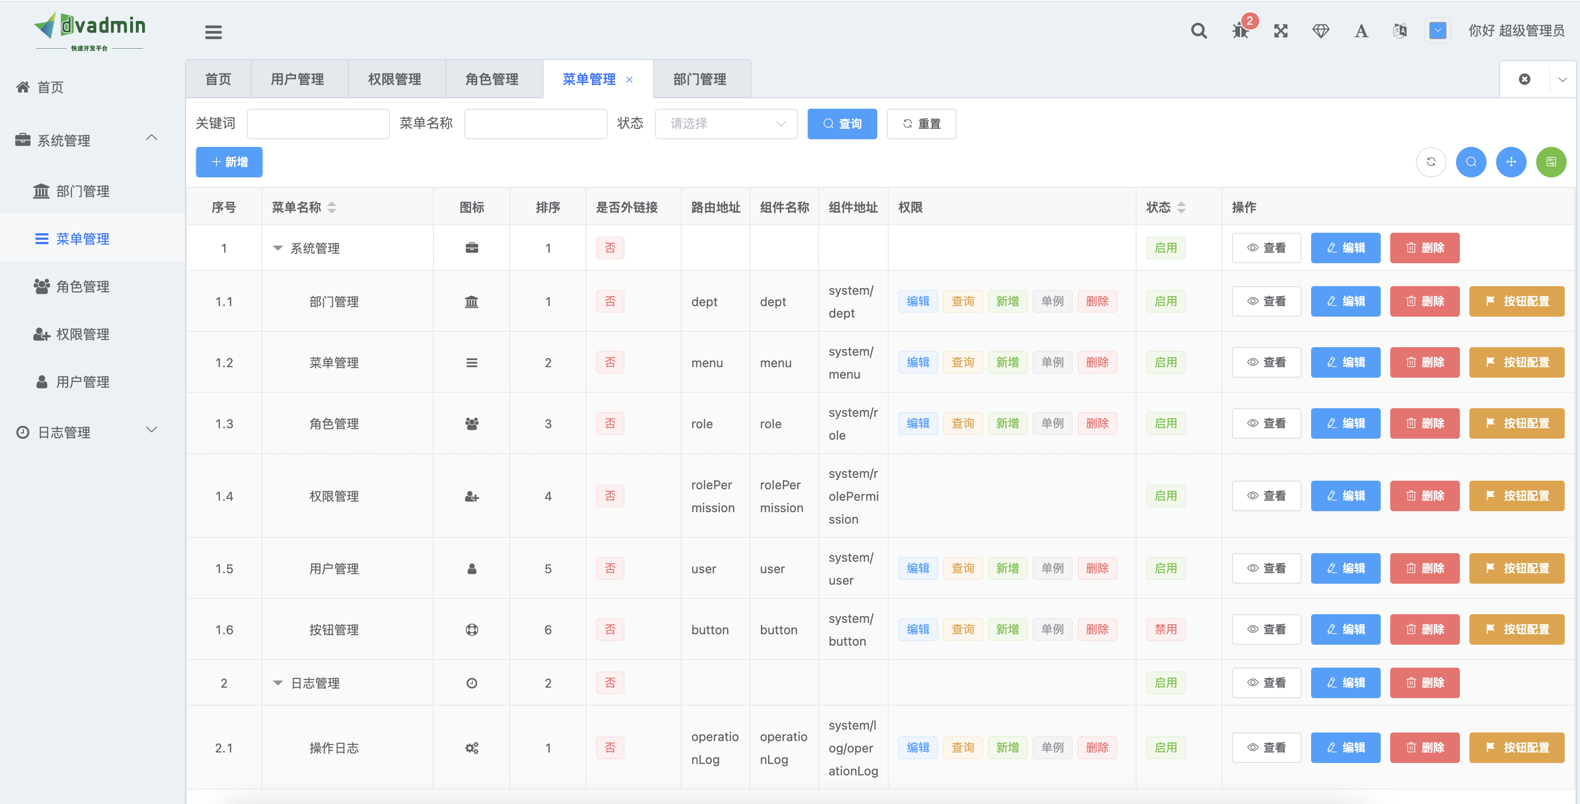Image resolution: width=1580 pixels, height=804 pixels.
Task: Switch to the 首页 tab
Action: point(218,79)
